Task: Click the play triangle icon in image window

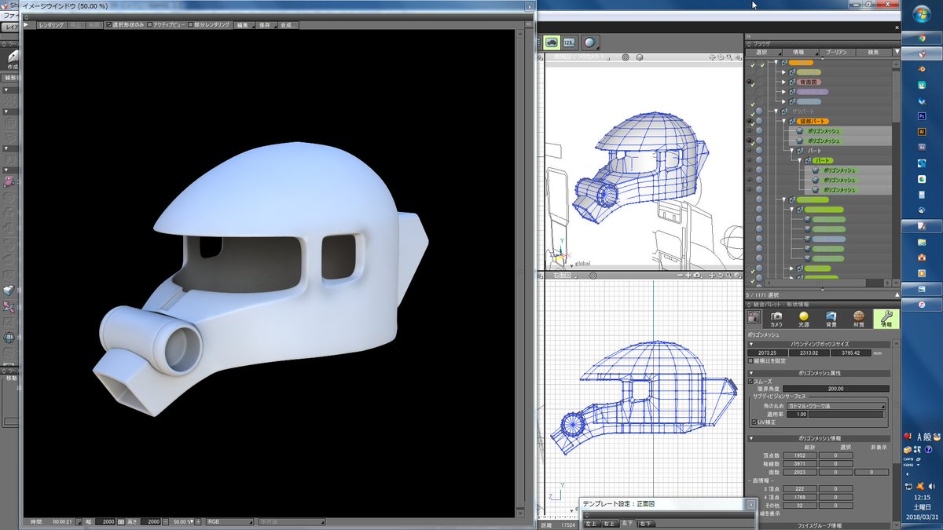Action: point(27,24)
